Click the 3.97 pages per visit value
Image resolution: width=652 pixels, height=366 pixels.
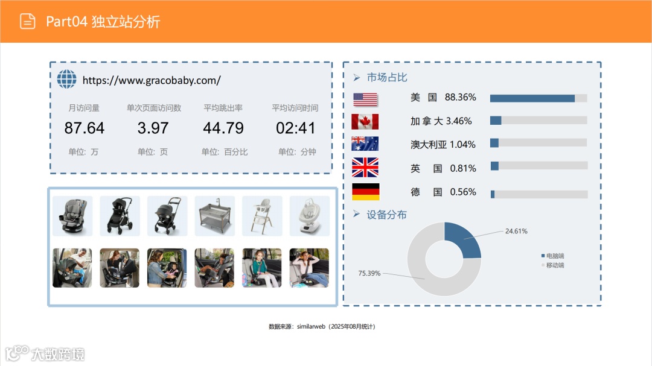click(x=153, y=128)
